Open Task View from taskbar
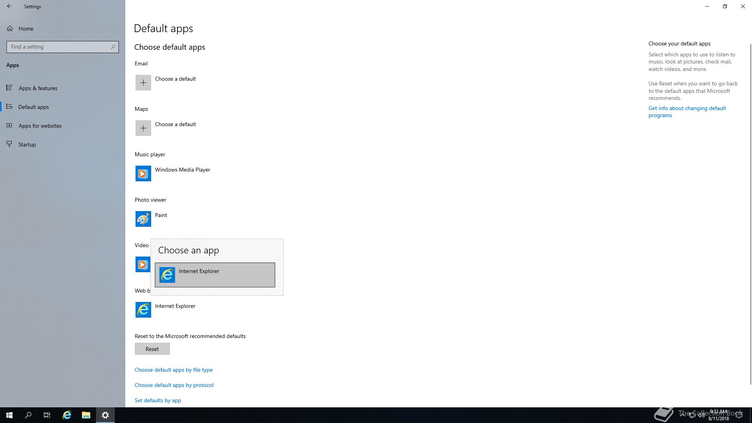The height and width of the screenshot is (423, 752). pos(47,415)
